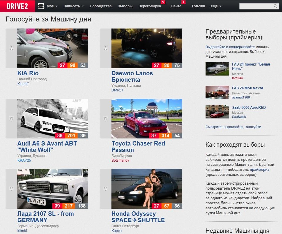Select the Daewoo Lanos Брюнетка vote radio button
282x234 pixels.
pos(105,48)
